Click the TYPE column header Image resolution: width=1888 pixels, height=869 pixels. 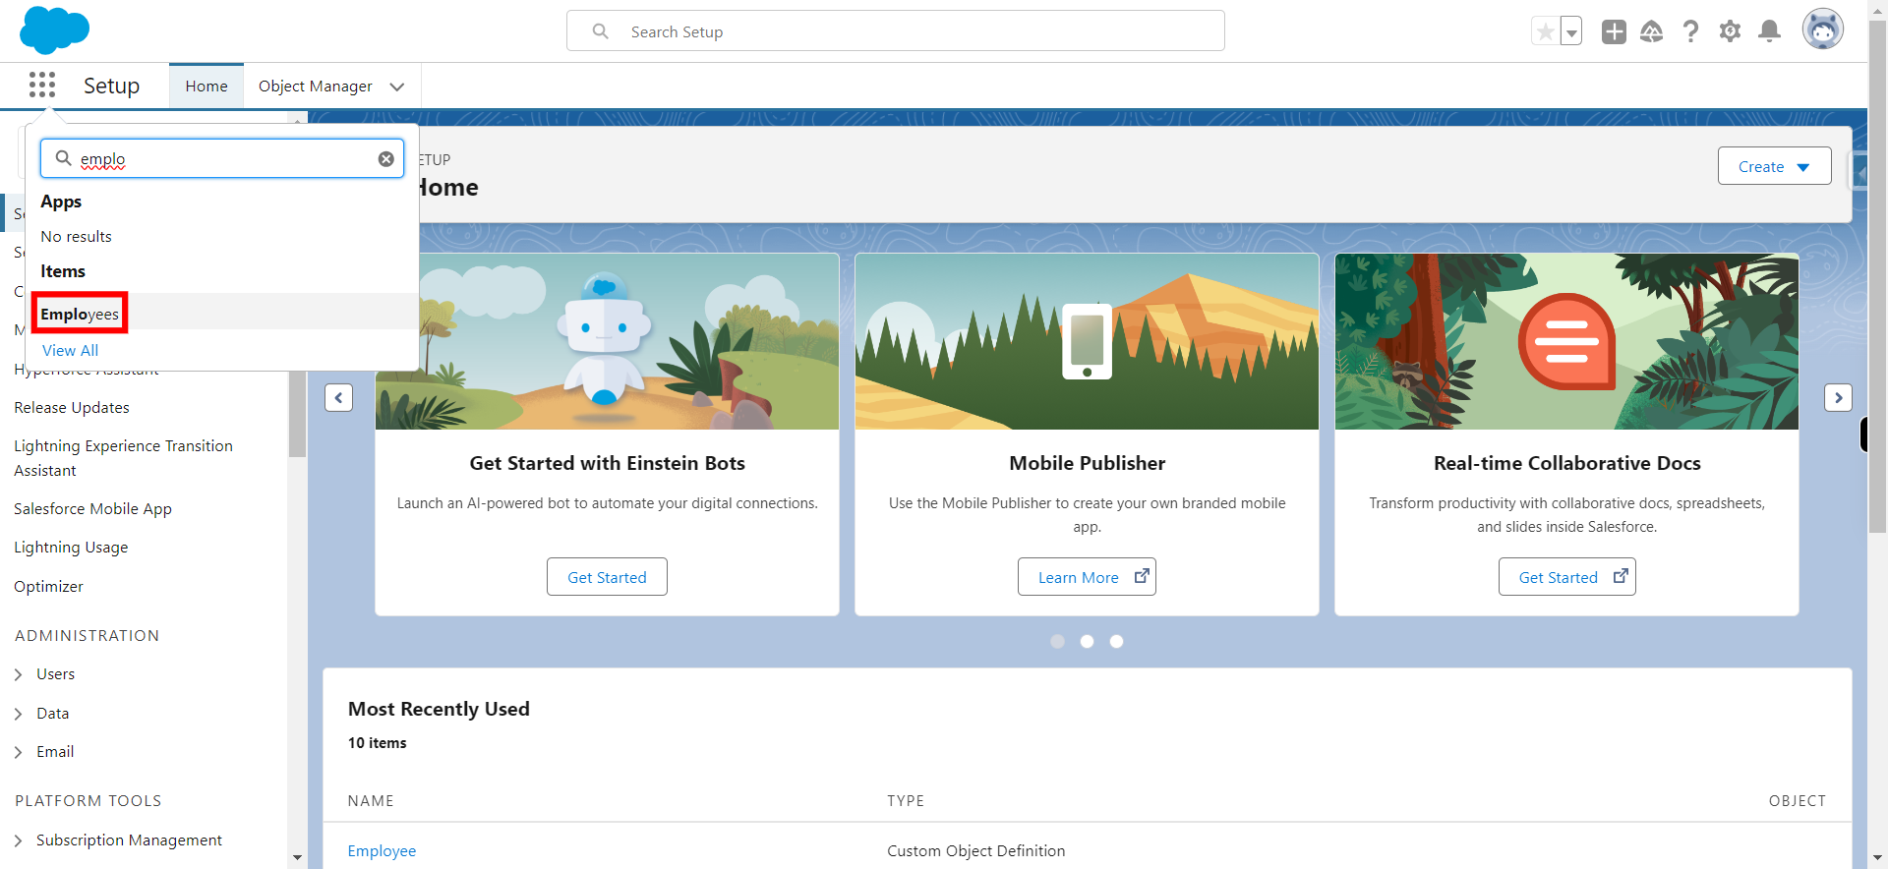[x=906, y=801]
